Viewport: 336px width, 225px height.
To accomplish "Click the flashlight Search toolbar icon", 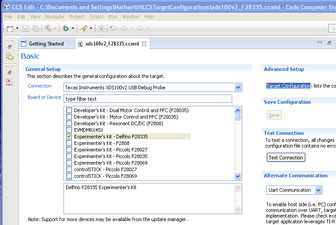I will point(83,28).
